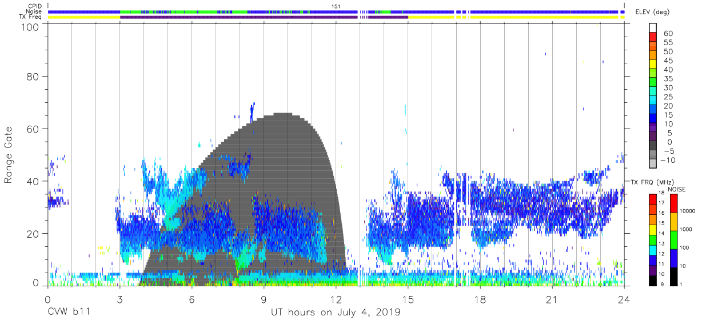Viewport: 702px width, 324px height.
Task: Click the '100' tick on Range Gate axis
Action: (x=30, y=26)
